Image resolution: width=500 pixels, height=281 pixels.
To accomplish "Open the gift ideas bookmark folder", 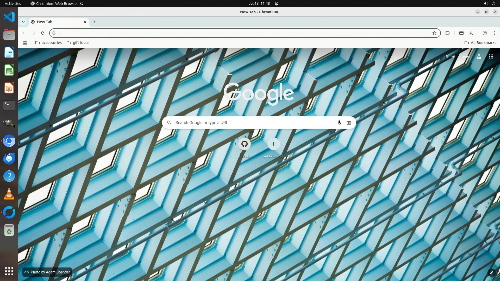I will pos(78,43).
